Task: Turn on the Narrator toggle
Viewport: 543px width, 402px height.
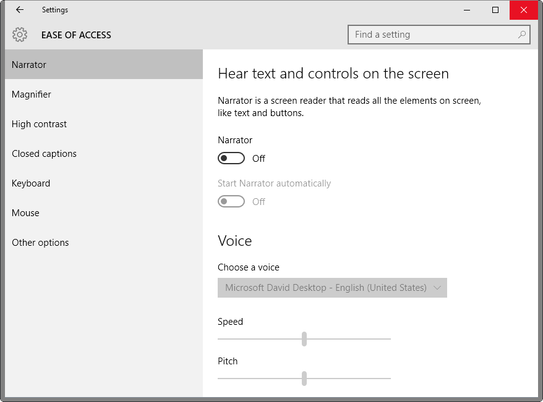Action: click(231, 158)
